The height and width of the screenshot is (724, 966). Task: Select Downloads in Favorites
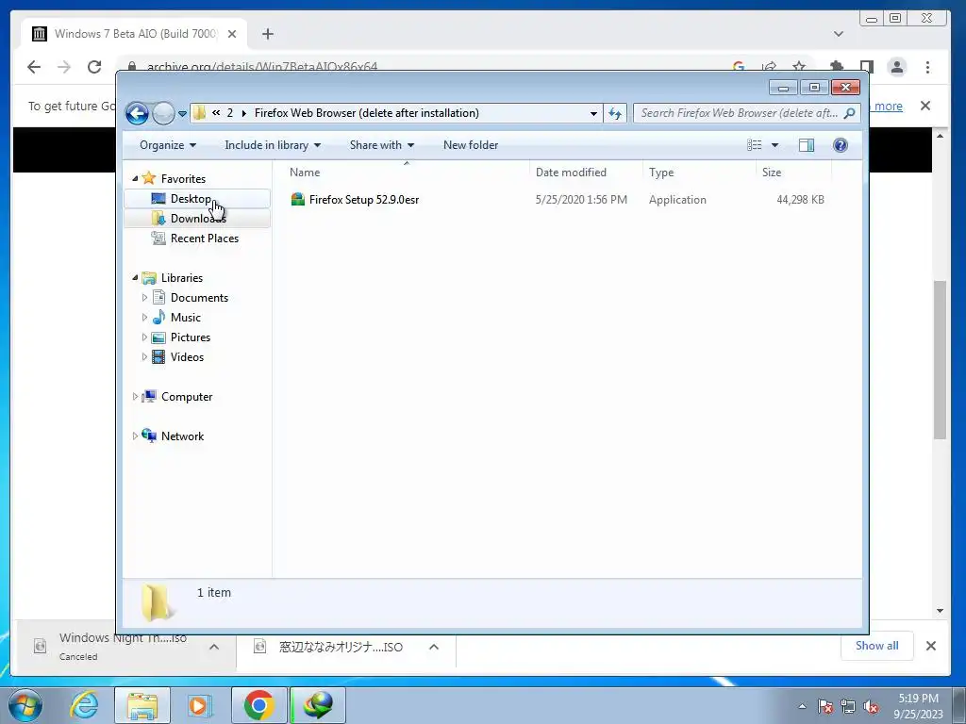pos(198,218)
